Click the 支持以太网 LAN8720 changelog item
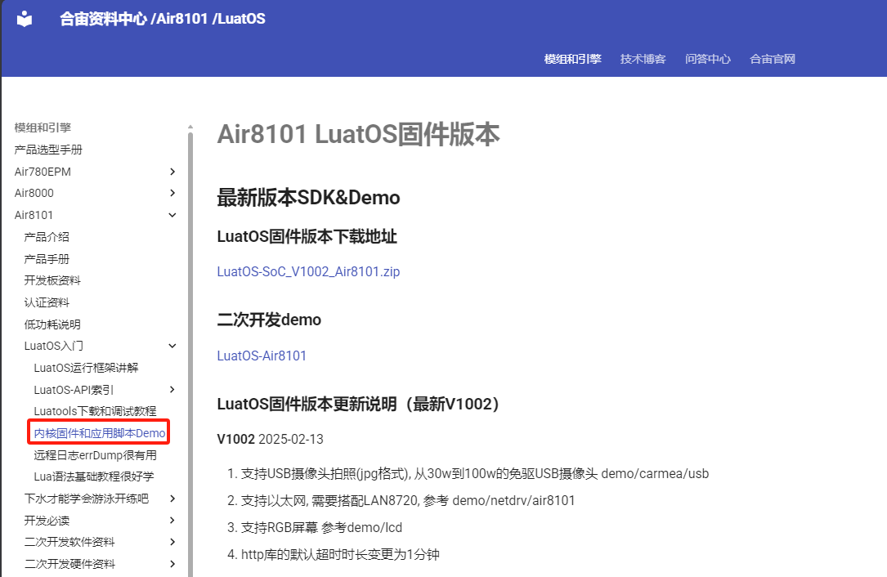Viewport: 887px width, 577px height. click(x=408, y=501)
